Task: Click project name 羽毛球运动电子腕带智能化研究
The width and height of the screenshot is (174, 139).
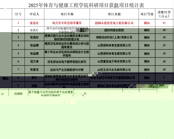Action: point(67,61)
